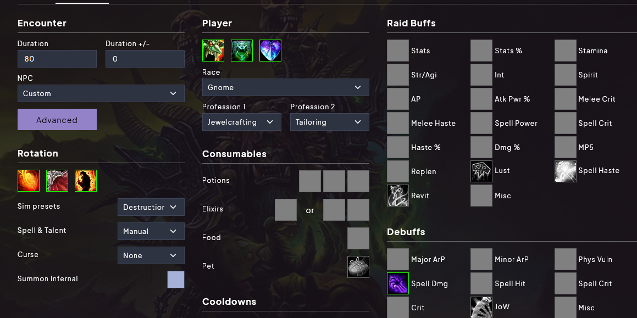Image resolution: width=637 pixels, height=318 pixels.
Task: Click the Curse of Elements Spell Dmg icon
Action: coord(397,283)
